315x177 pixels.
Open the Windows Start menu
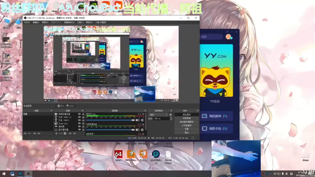[4, 174]
